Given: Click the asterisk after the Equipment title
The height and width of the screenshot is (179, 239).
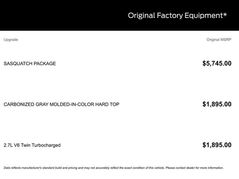Looking at the screenshot, I should [x=225, y=15].
